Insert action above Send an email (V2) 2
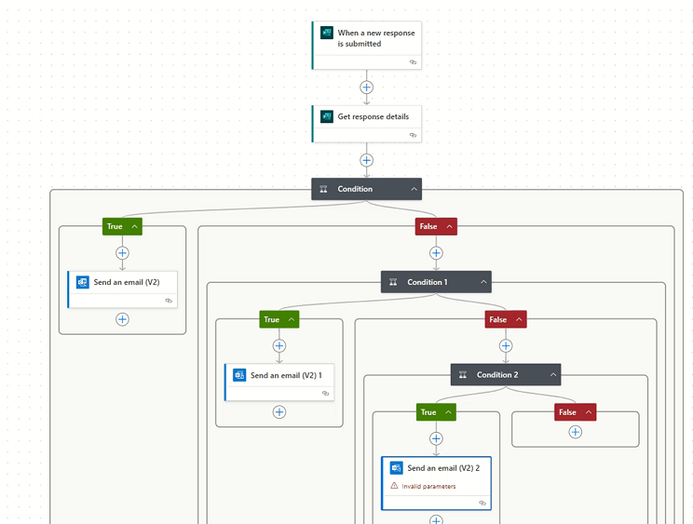693x524 pixels. point(436,438)
